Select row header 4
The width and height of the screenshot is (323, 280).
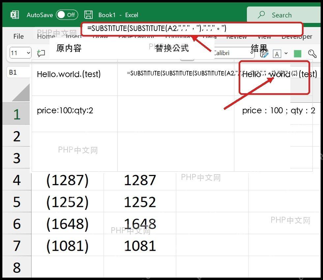(x=17, y=180)
